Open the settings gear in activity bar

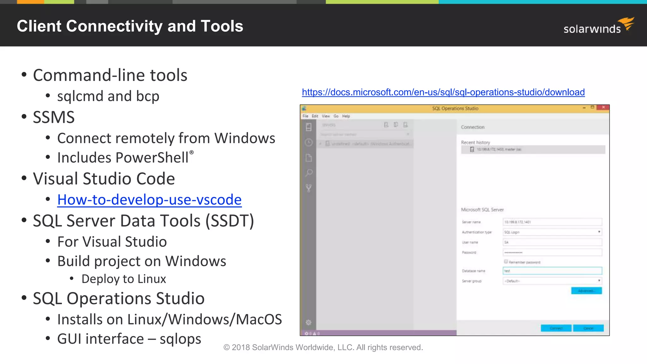tap(308, 322)
